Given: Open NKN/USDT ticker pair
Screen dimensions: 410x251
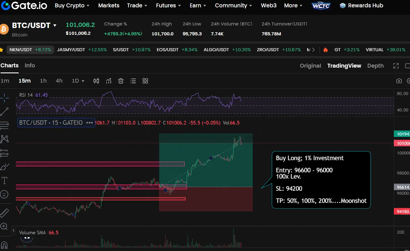Looking at the screenshot, I should 30,50.
